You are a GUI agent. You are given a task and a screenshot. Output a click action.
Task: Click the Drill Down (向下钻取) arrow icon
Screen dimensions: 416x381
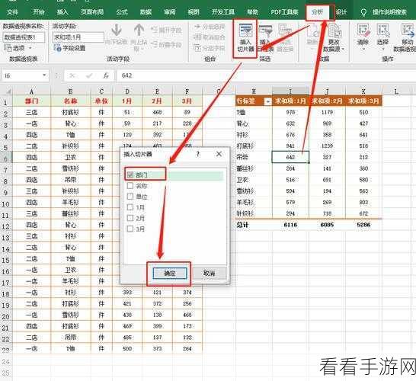tap(117, 30)
